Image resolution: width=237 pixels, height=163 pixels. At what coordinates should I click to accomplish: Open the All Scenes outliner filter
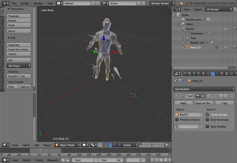219,9
